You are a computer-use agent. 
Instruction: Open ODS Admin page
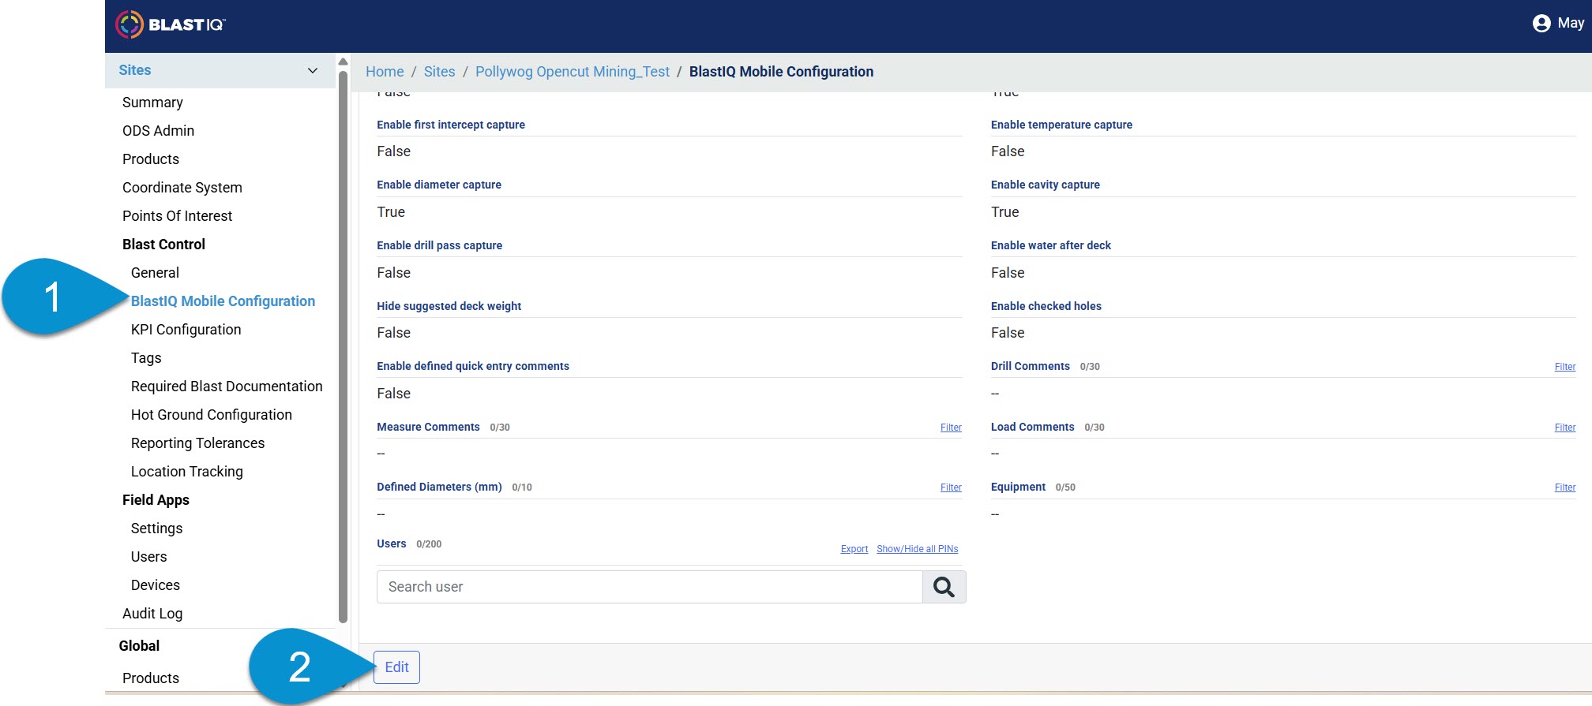click(x=158, y=131)
